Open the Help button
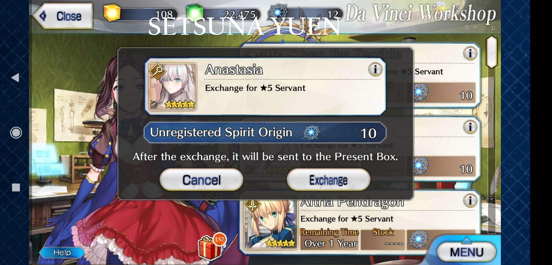 62,253
